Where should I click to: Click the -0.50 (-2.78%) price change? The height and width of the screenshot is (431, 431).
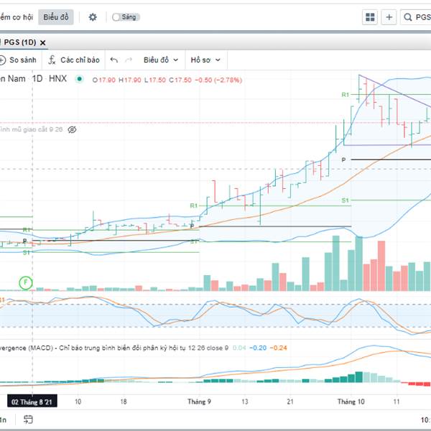point(218,80)
